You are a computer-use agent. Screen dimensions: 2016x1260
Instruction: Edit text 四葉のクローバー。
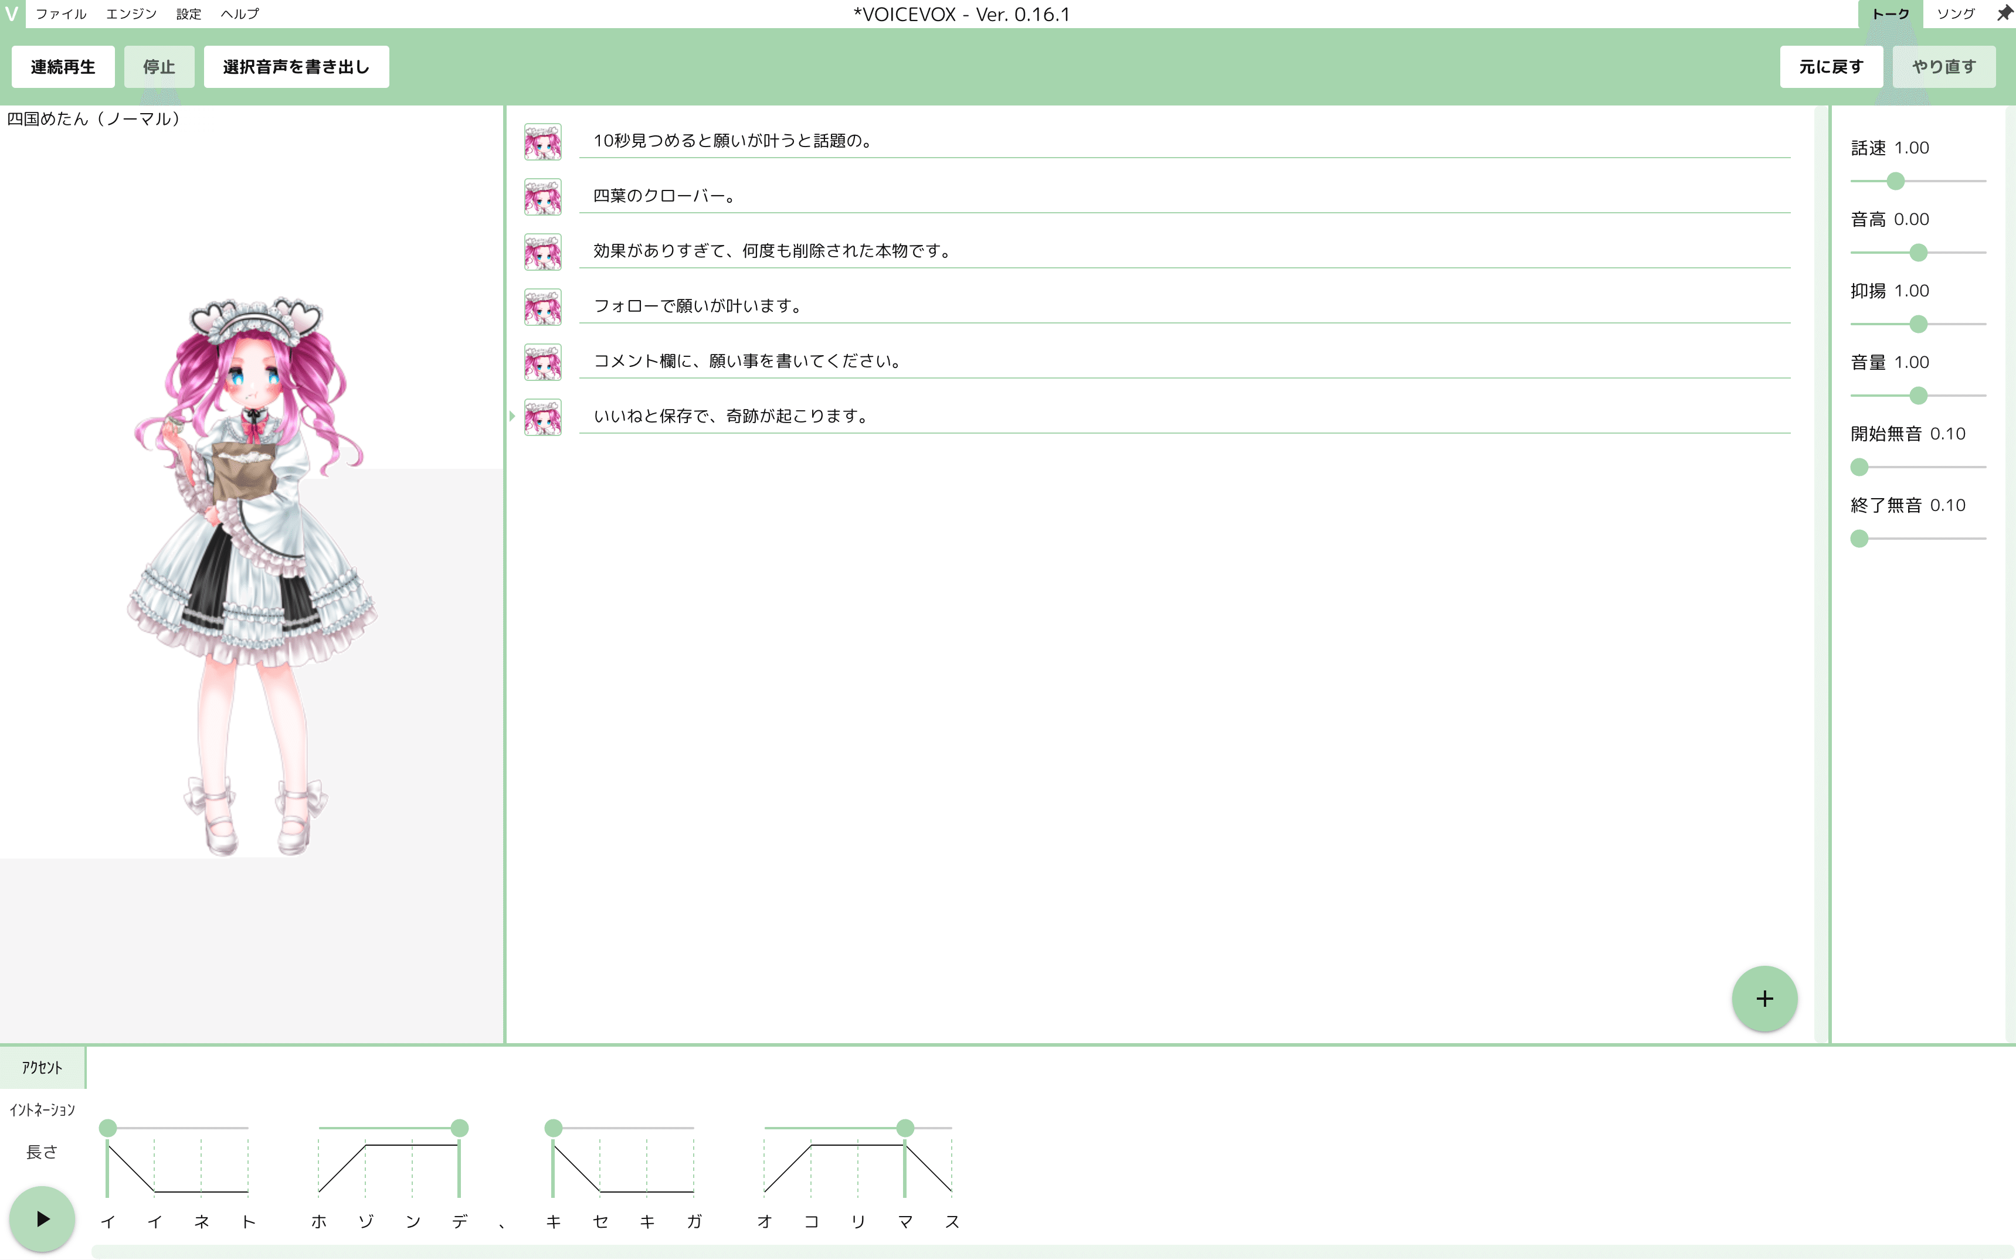[1185, 196]
